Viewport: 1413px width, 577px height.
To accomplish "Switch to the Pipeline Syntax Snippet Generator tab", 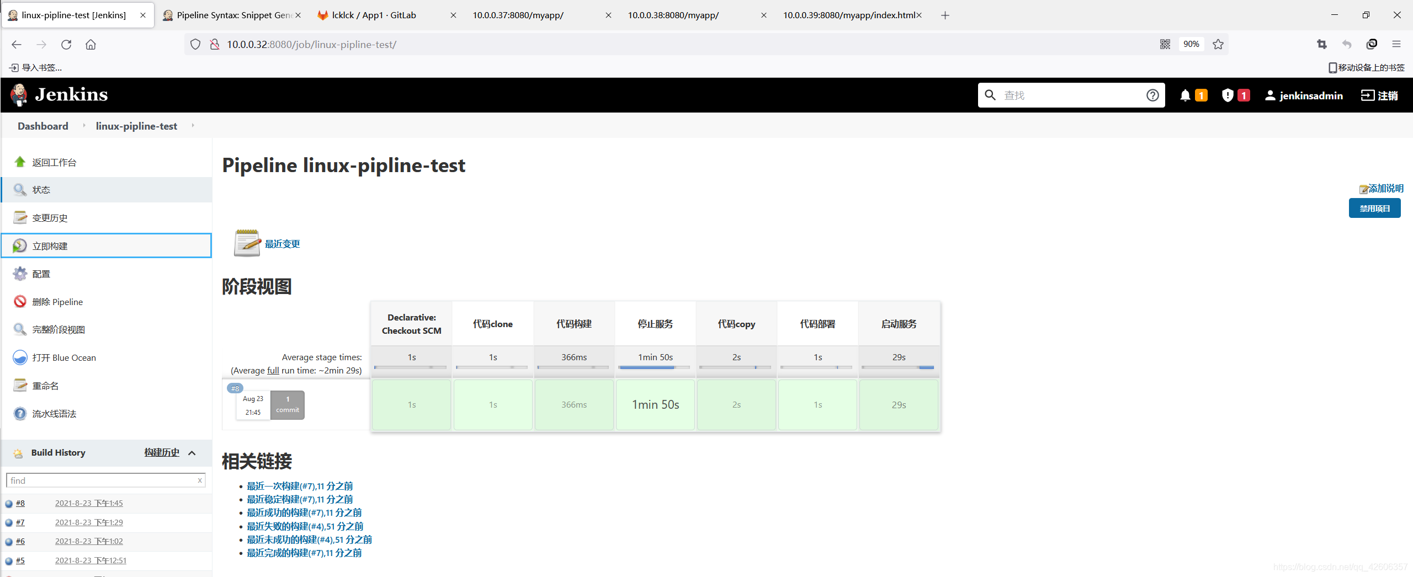I will point(232,15).
